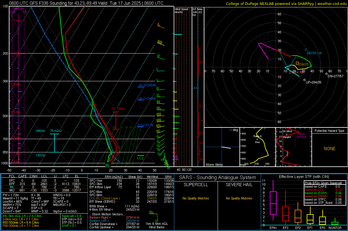
Task: Select the based on LCL probability row
Action: tap(323, 190)
